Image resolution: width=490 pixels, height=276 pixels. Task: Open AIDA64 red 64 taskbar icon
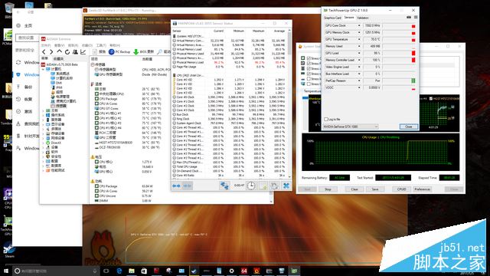point(244,271)
